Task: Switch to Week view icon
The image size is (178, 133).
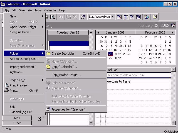Action: pos(132,17)
